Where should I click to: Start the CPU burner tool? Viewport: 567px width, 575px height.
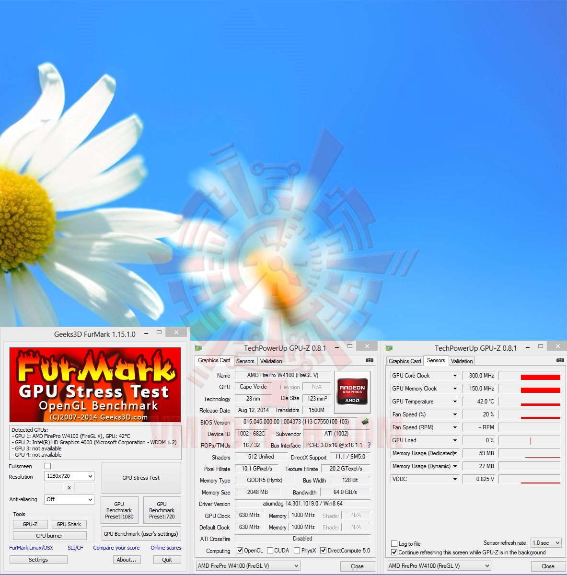[x=49, y=536]
